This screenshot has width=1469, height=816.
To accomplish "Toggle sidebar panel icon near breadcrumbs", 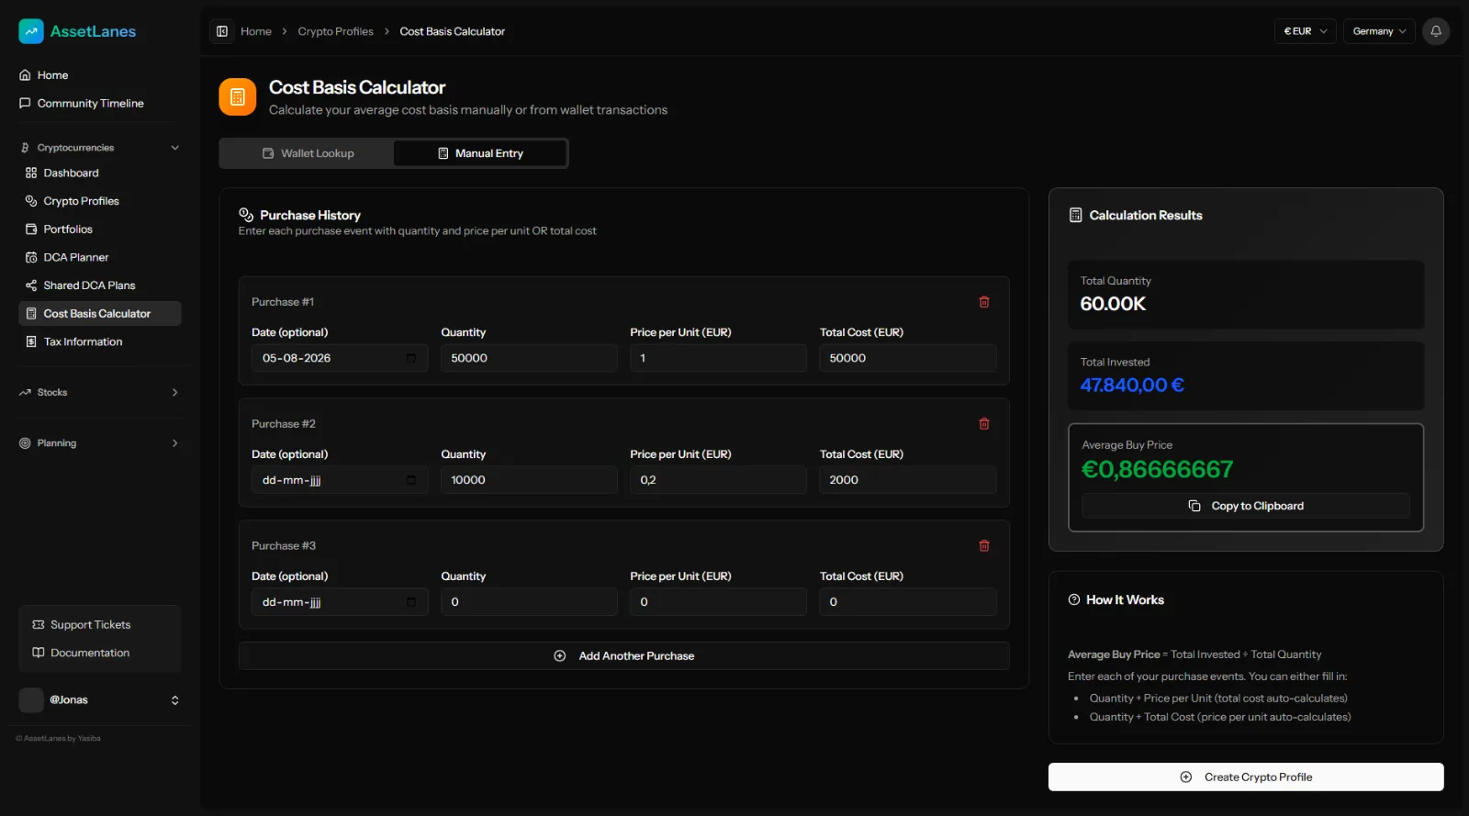I will pyautogui.click(x=222, y=31).
